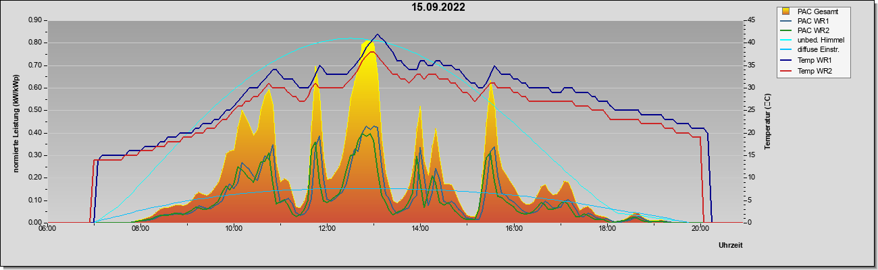Image resolution: width=878 pixels, height=270 pixels.
Task: Click the 20:00 time axis label
Action: click(x=700, y=228)
